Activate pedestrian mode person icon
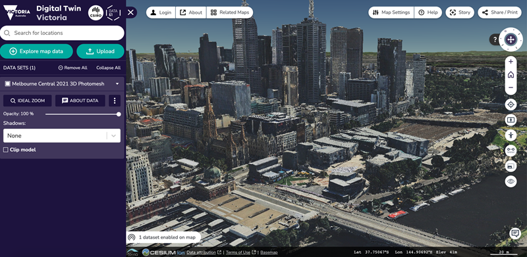Viewport: 527px width, 257px height. click(511, 135)
